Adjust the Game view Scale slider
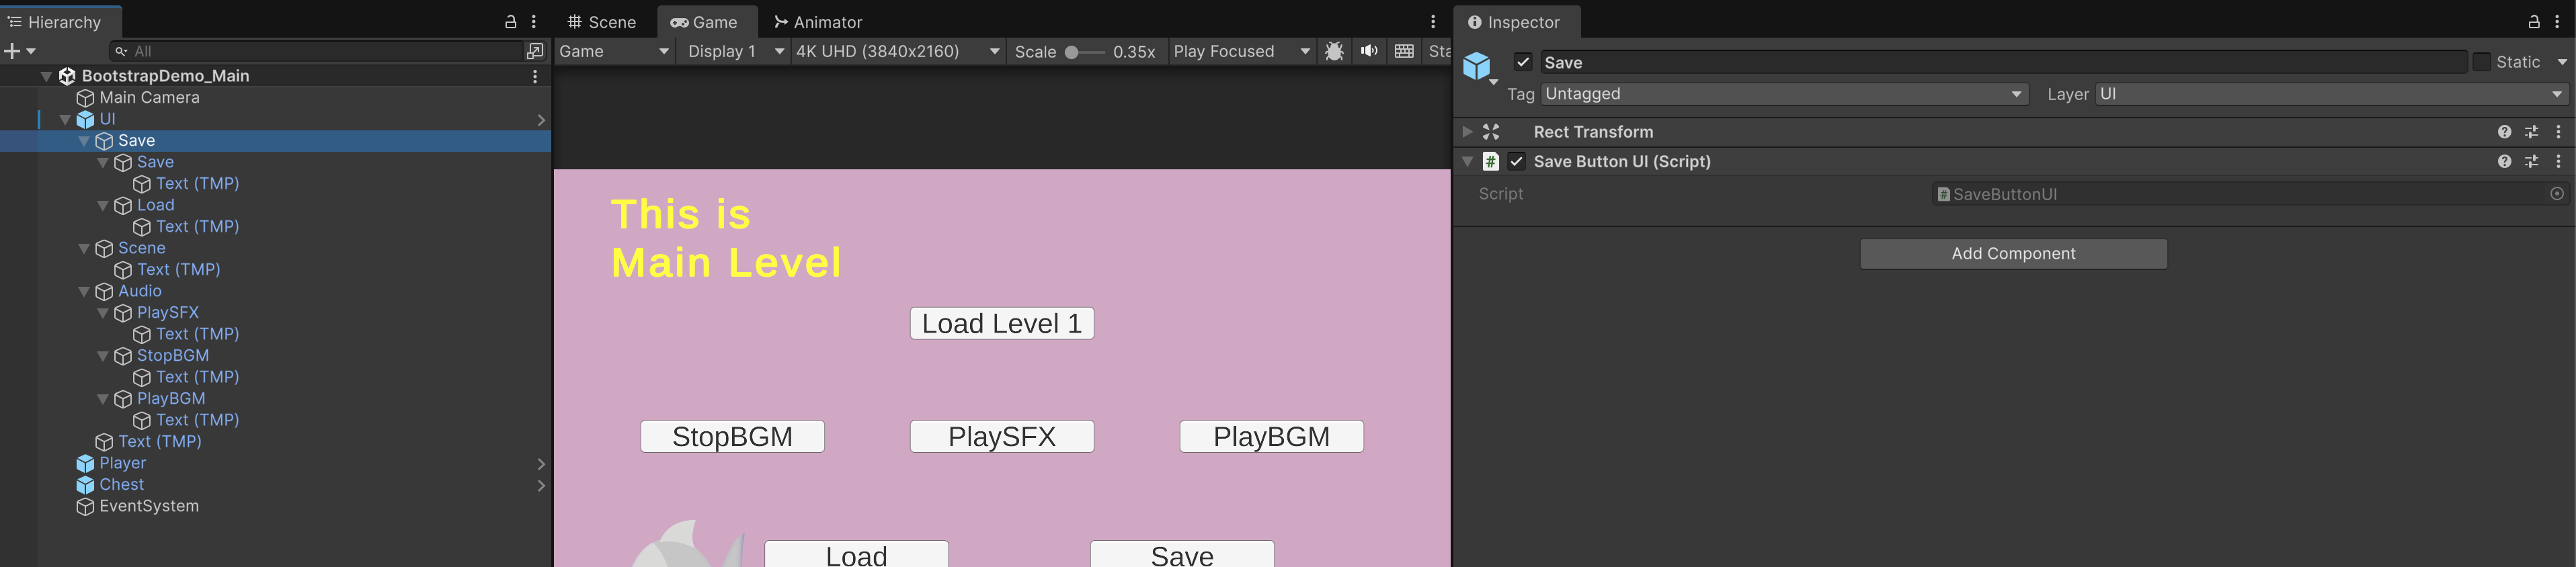This screenshot has height=567, width=2576. click(1072, 52)
